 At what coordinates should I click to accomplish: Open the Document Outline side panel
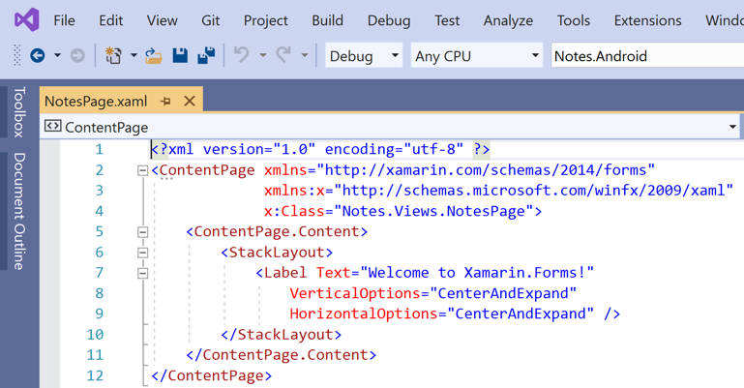click(18, 210)
